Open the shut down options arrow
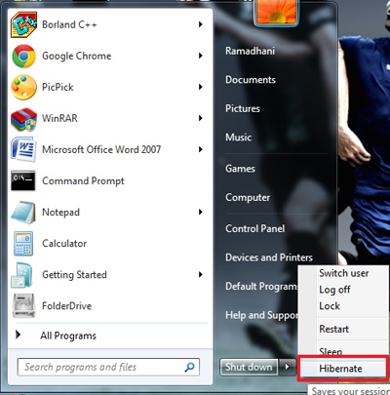Screen dimensions: 390x395 coord(287,367)
